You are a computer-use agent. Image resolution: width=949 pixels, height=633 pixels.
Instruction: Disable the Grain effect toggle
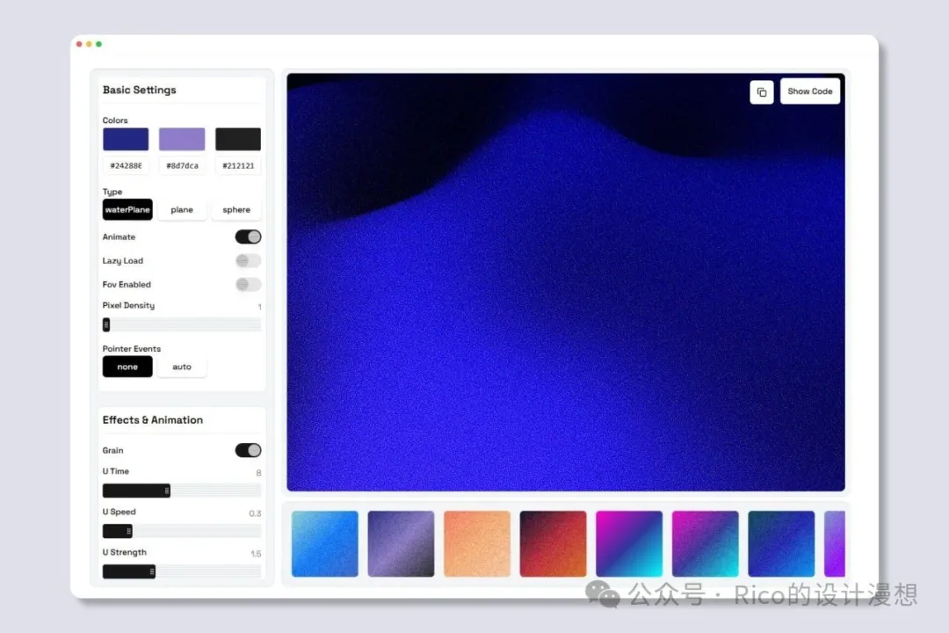click(248, 451)
